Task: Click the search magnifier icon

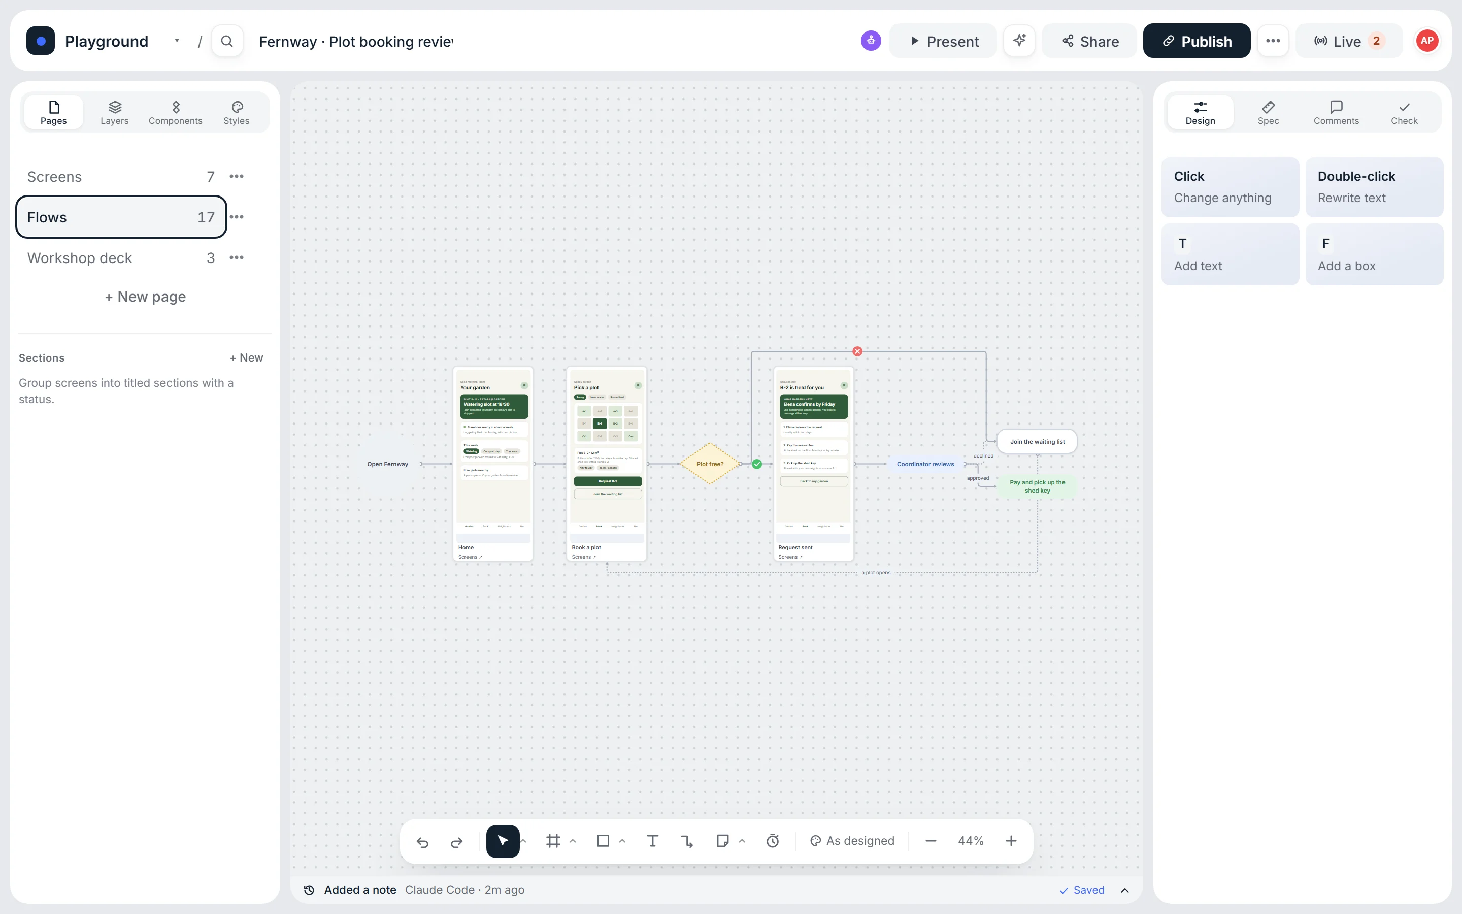Action: coord(227,41)
